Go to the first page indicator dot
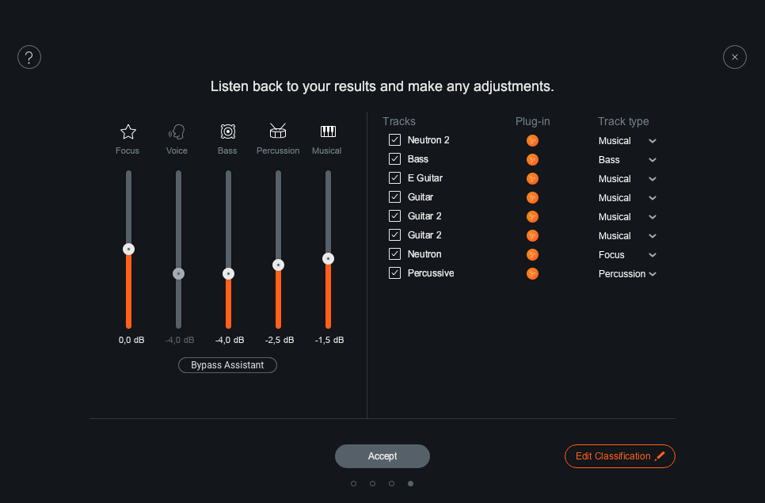The height and width of the screenshot is (503, 765). point(353,483)
